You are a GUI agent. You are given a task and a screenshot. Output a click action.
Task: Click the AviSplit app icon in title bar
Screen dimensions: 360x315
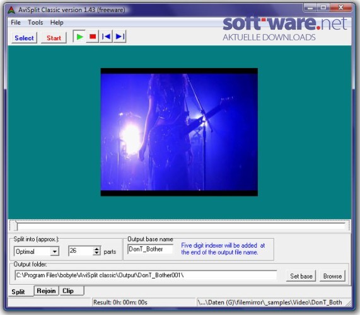coord(11,10)
